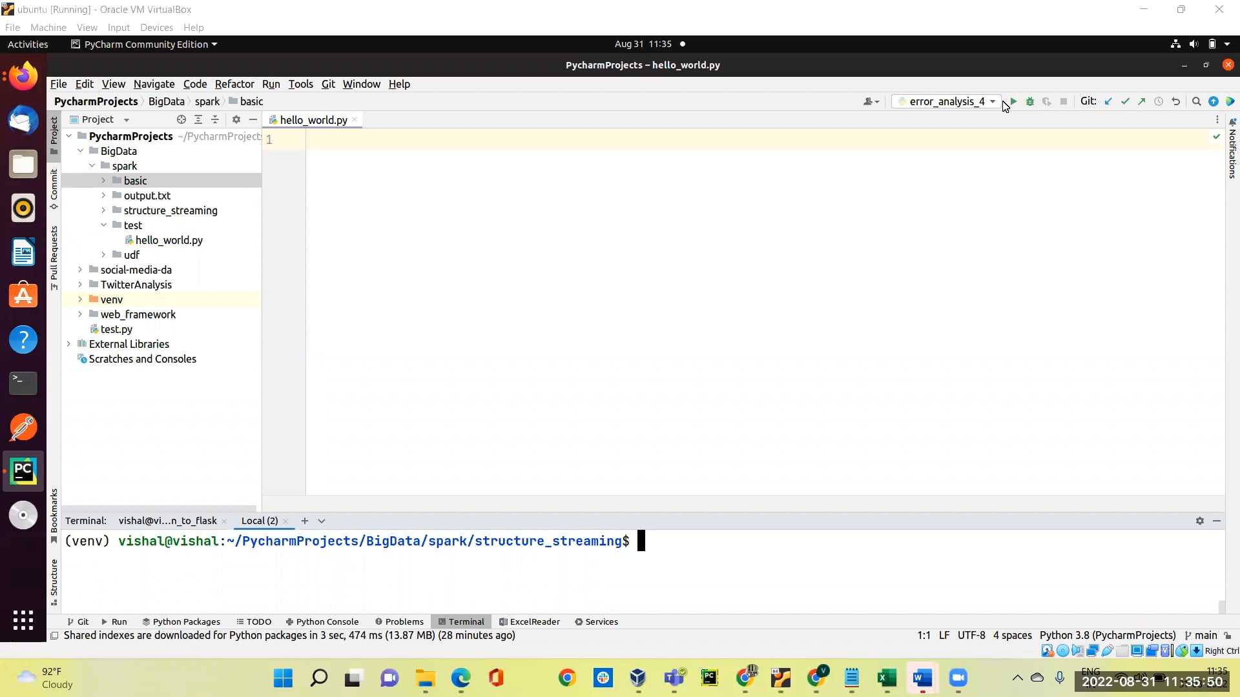Open the Refactor menu
The height and width of the screenshot is (697, 1240).
coord(234,84)
